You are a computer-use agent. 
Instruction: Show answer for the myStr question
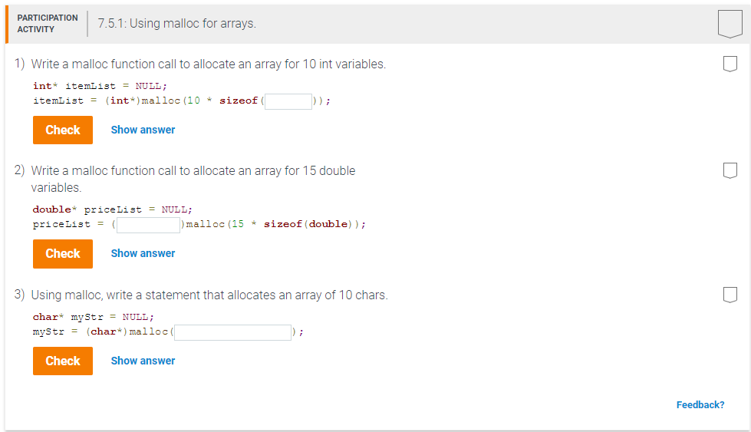point(143,361)
